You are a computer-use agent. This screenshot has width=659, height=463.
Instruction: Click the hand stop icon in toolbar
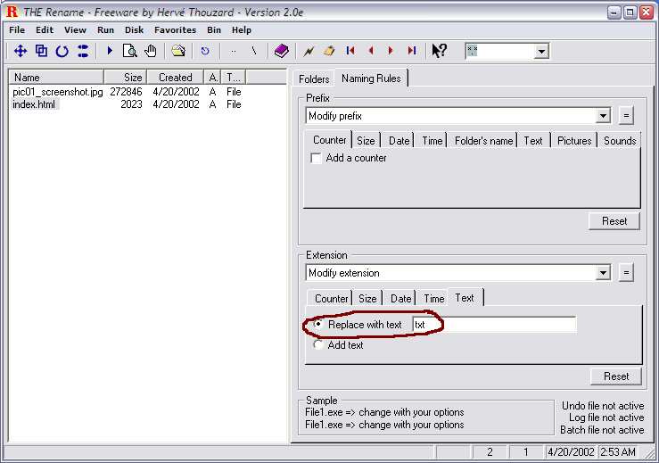click(x=150, y=51)
